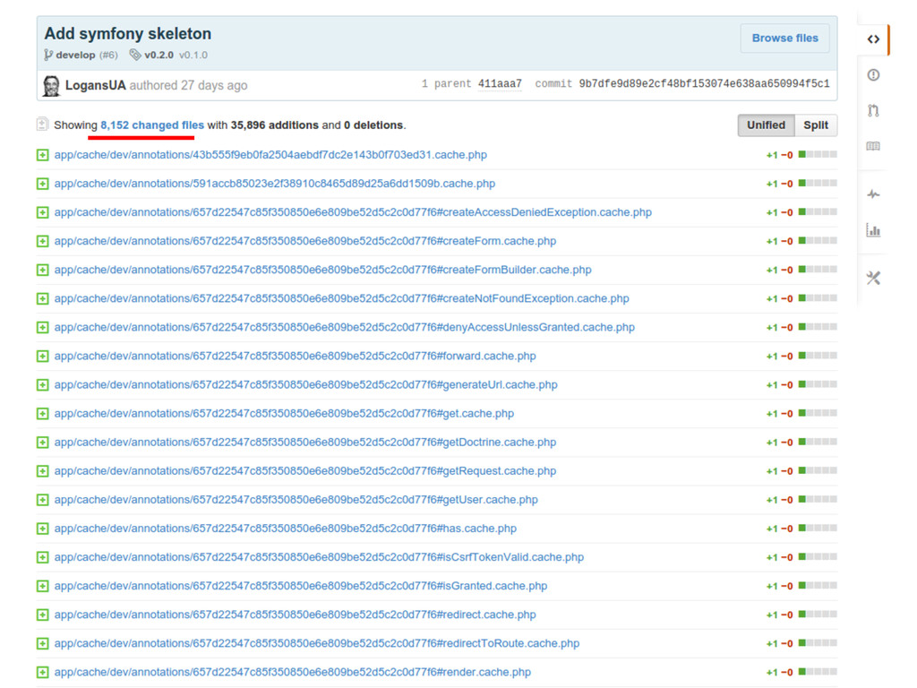Viewport: 917px width, 688px height.
Task: Click diffstat bar for the 43b555f9 file
Action: pyautogui.click(x=818, y=154)
